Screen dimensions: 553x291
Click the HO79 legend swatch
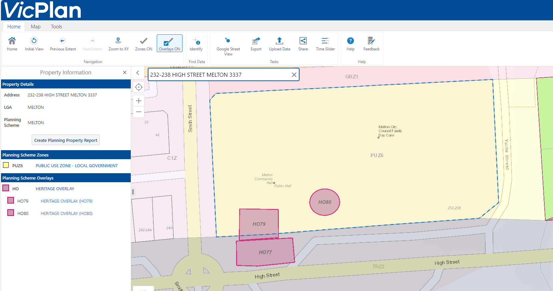[11, 200]
